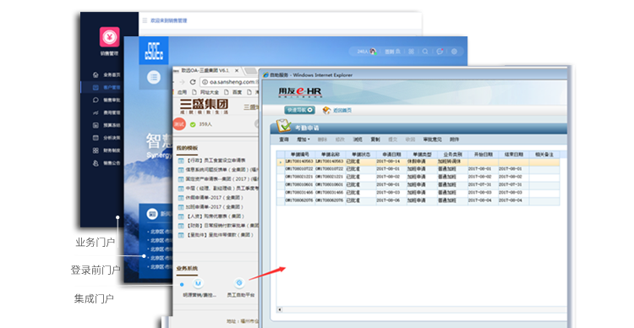Image resolution: width=634 pixels, height=328 pixels.
Task: Click the pink yen sales management icon
Action: 110,37
